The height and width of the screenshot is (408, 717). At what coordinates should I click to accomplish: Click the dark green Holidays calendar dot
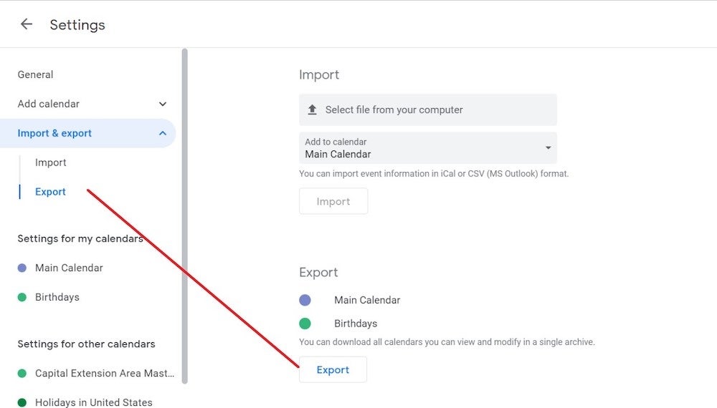[22, 402]
